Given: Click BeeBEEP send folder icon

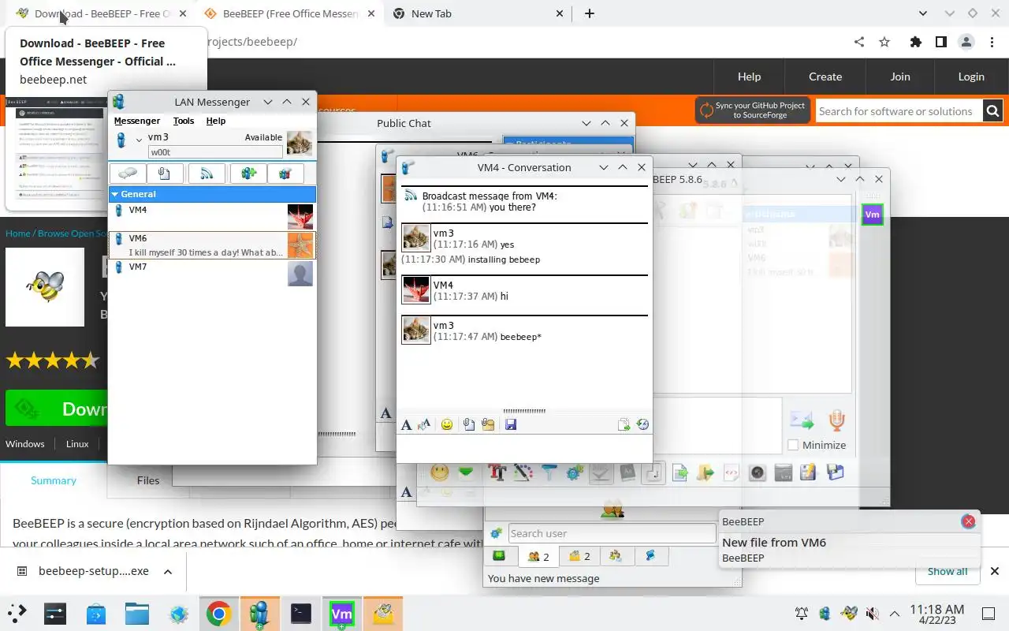Looking at the screenshot, I should (706, 472).
